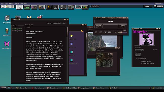Open the Discord link icon

point(158,6)
